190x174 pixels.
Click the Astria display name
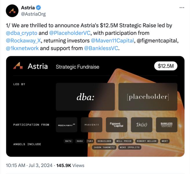(28, 8)
